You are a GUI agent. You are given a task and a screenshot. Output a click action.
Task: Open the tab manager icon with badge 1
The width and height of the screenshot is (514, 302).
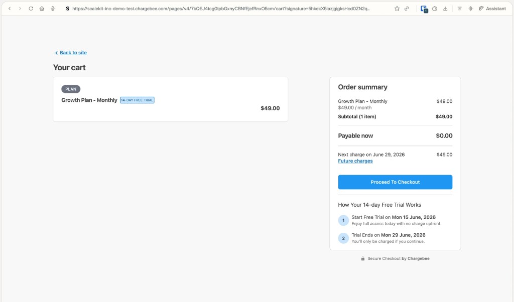point(424,9)
